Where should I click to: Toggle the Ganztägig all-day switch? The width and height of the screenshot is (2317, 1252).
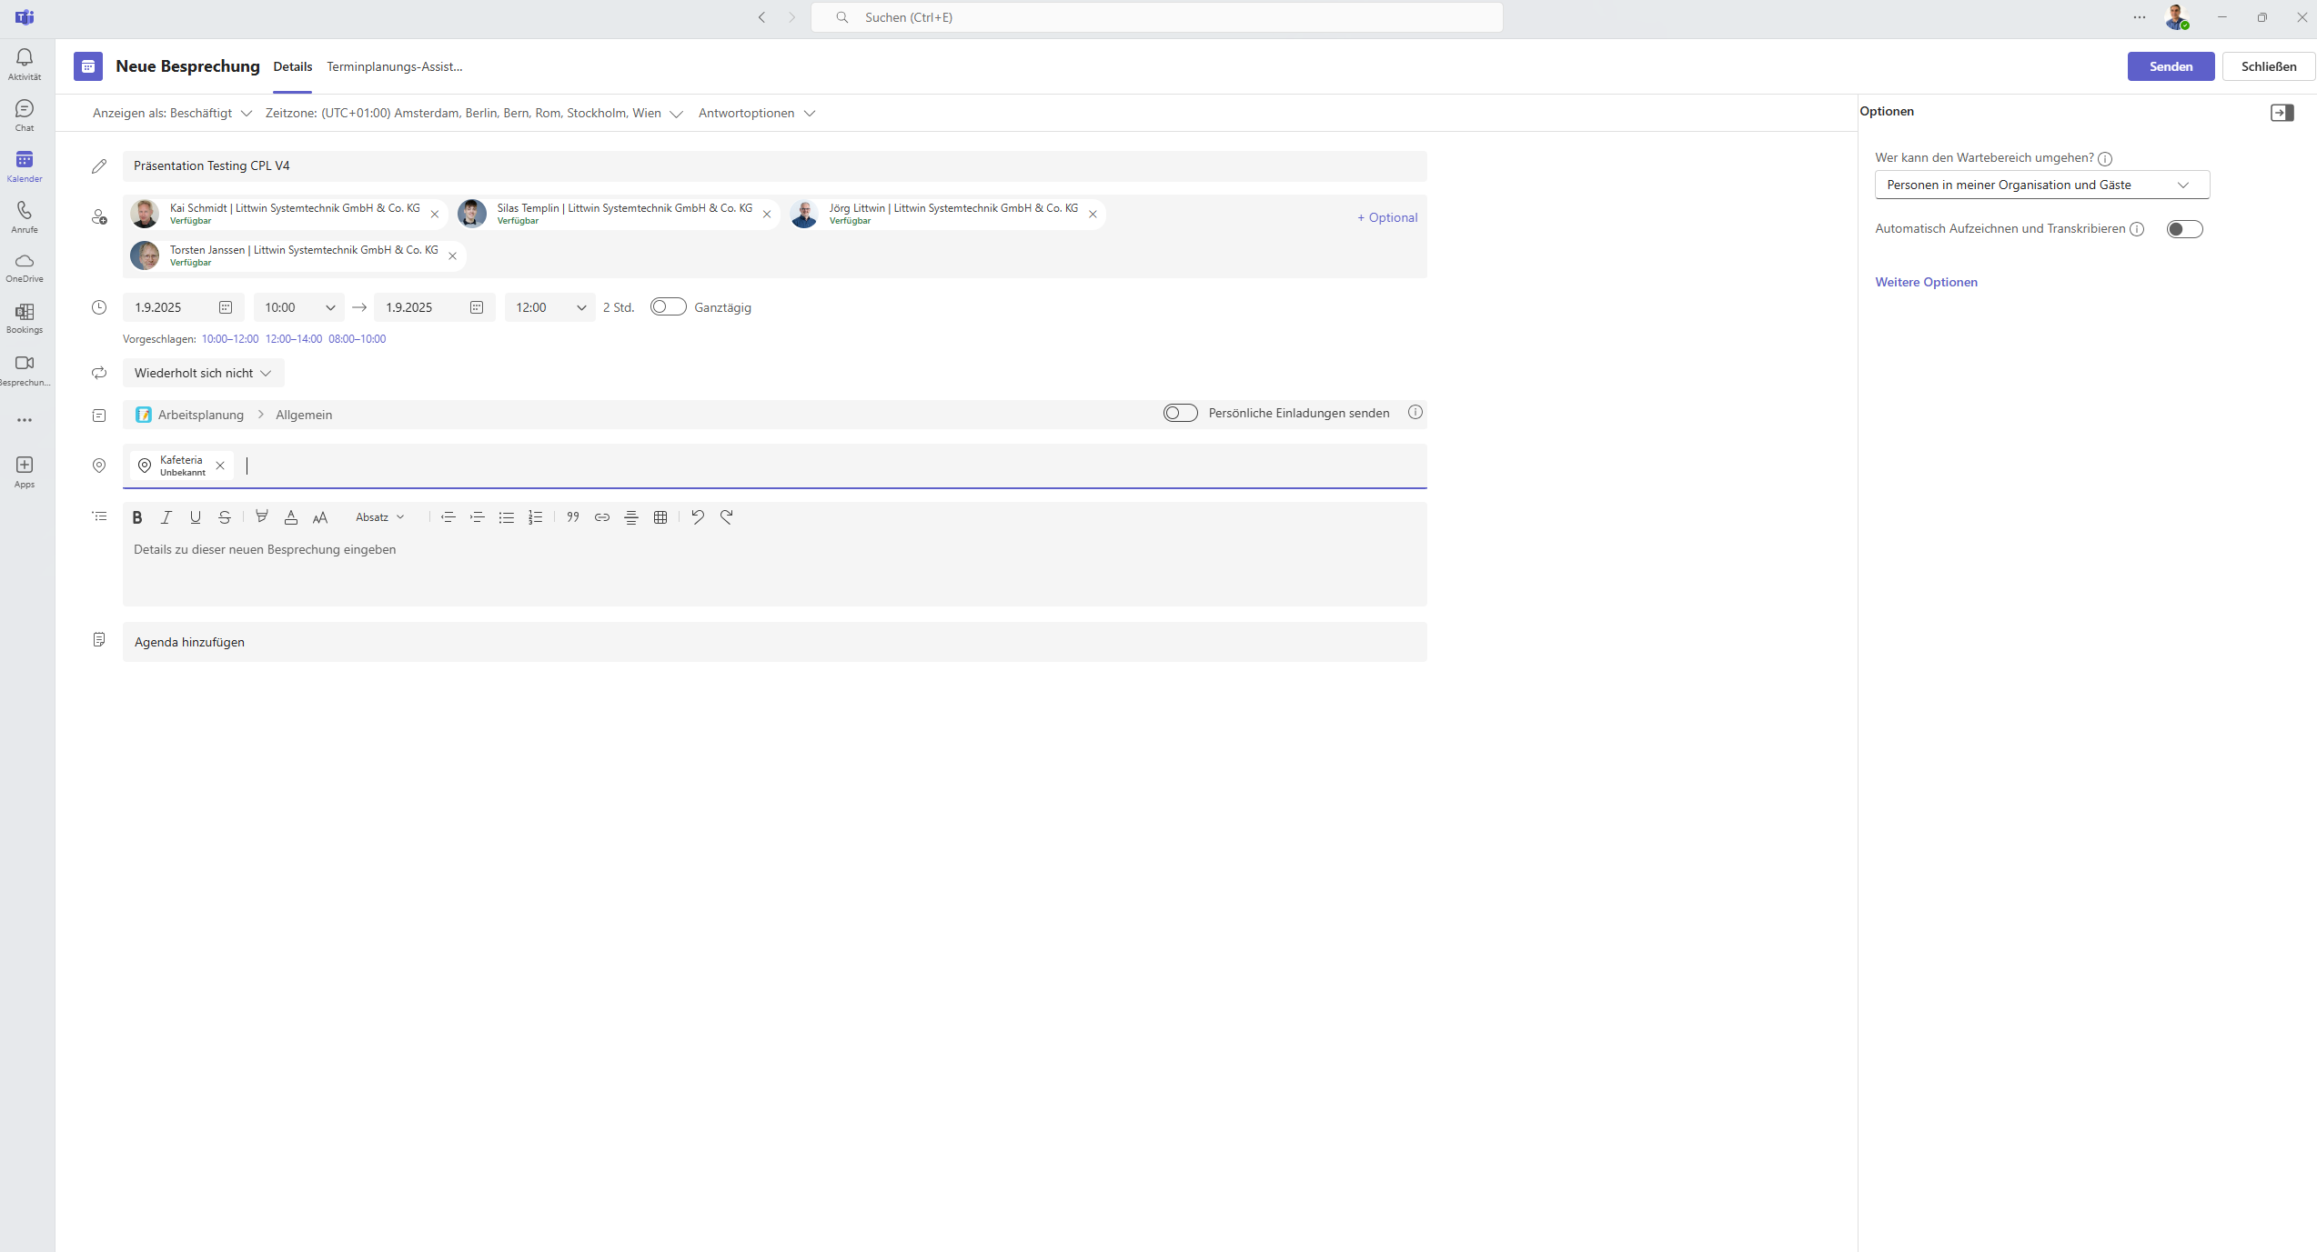coord(668,307)
